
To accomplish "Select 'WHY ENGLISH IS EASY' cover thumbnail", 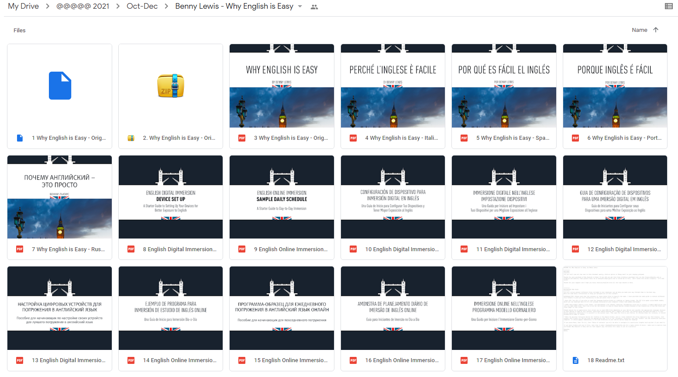I will pyautogui.click(x=282, y=86).
